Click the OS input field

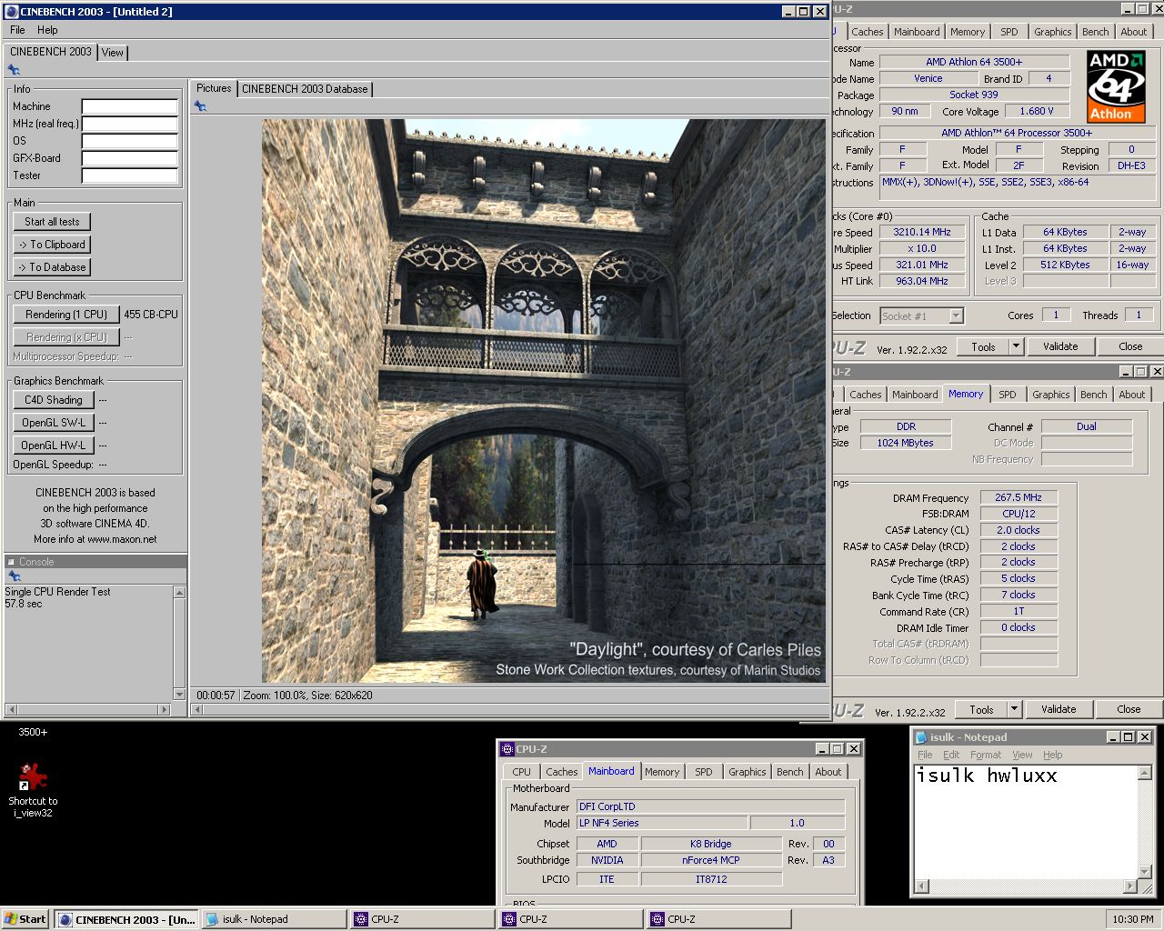coord(129,141)
